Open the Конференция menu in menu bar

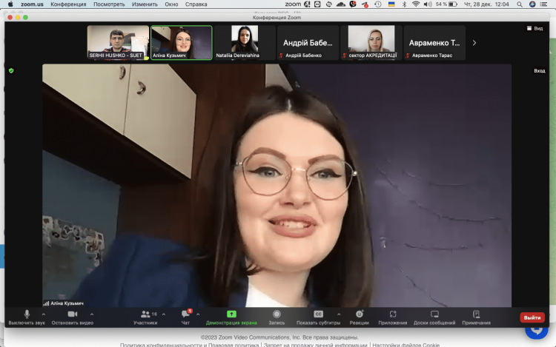pos(68,4)
